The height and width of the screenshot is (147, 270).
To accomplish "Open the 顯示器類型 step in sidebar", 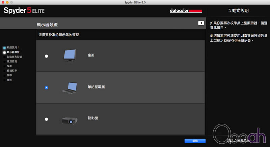I will tap(13, 52).
